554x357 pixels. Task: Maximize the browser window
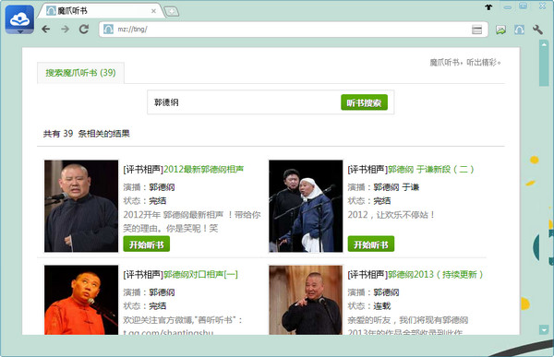[524, 6]
